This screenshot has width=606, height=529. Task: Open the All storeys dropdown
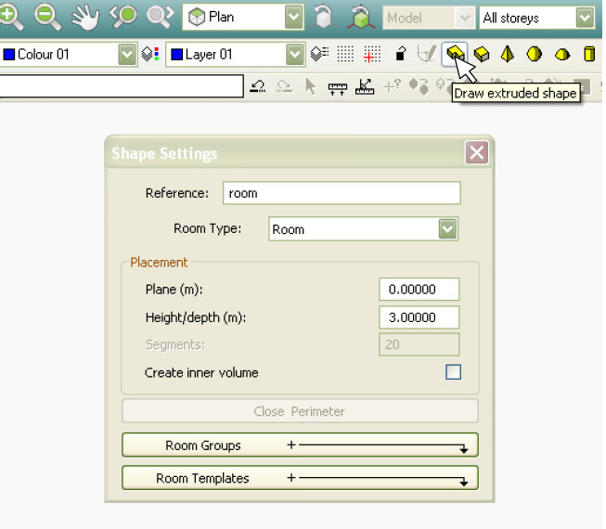[584, 18]
